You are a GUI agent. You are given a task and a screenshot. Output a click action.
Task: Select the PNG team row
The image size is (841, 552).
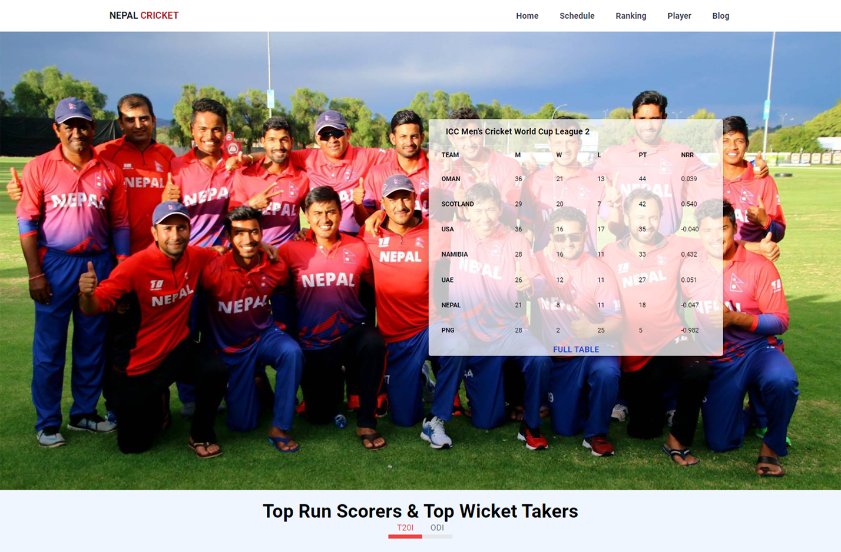[x=575, y=330]
